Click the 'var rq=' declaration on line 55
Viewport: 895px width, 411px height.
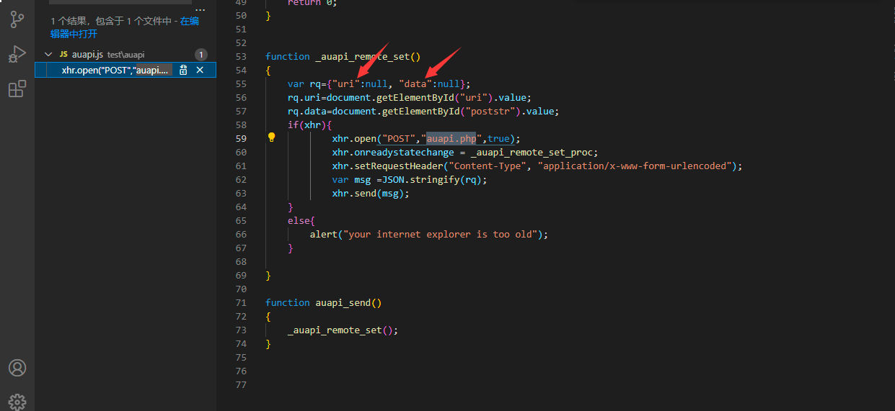tap(307, 83)
